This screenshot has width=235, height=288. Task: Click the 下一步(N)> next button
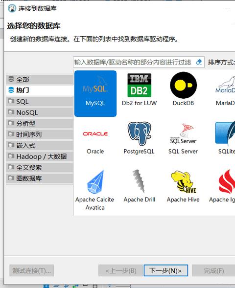(x=165, y=270)
